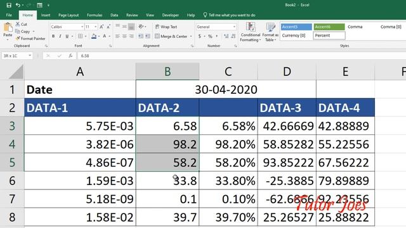The width and height of the screenshot is (406, 228).
Task: Toggle Underline formatting
Action: (67, 36)
